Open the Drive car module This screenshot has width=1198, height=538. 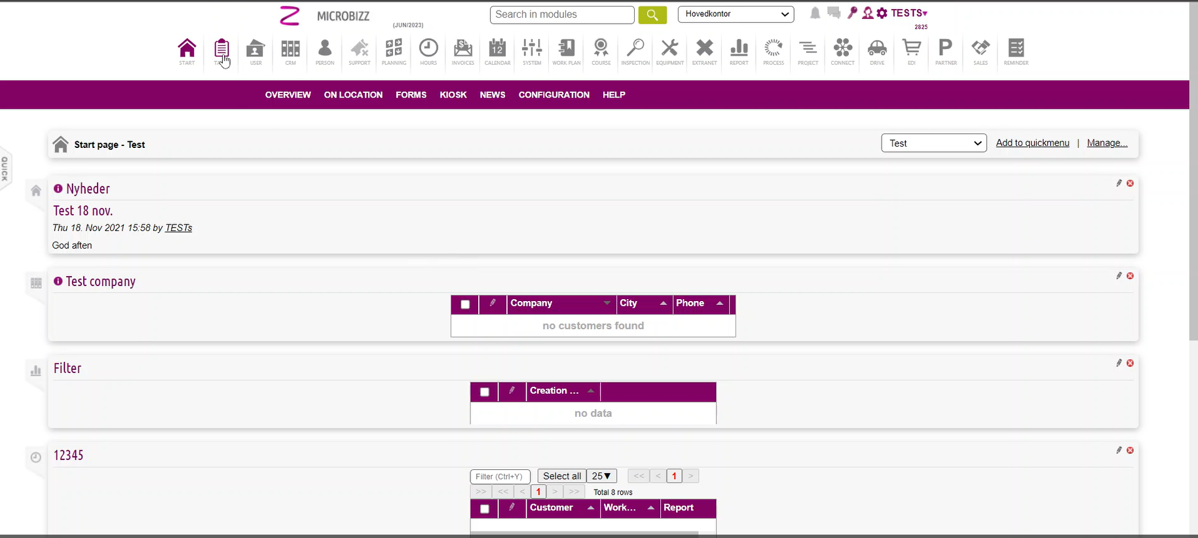(x=876, y=51)
